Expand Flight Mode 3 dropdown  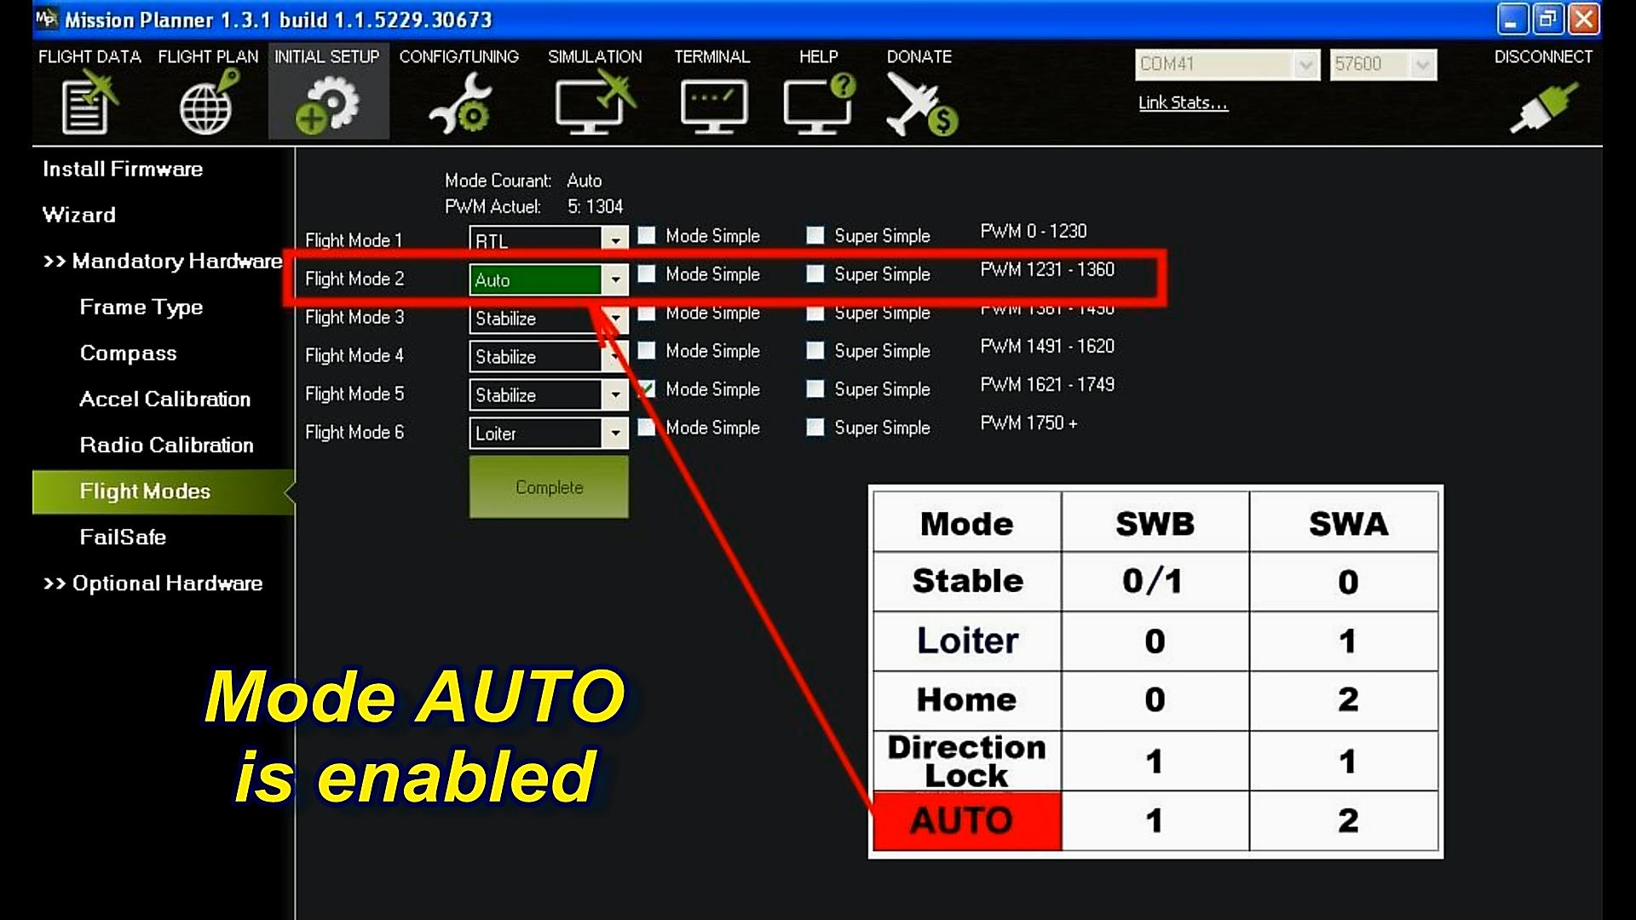click(x=614, y=318)
